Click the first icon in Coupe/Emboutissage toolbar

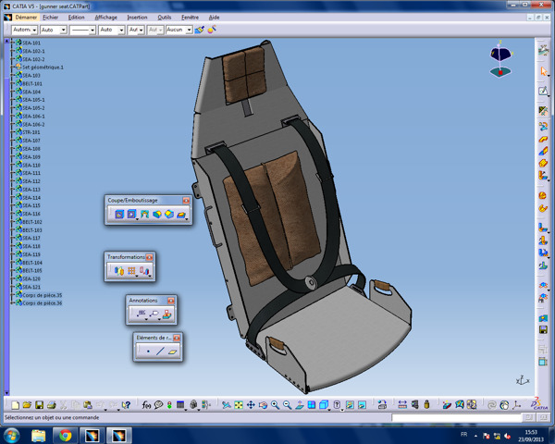click(119, 214)
